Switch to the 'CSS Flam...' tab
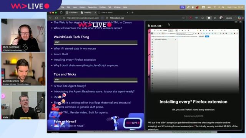 [72, 13]
